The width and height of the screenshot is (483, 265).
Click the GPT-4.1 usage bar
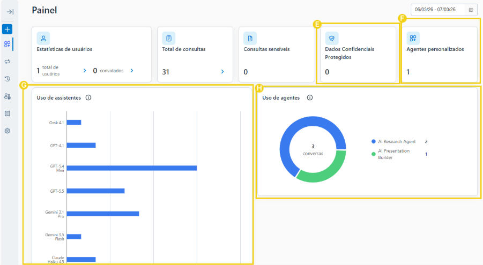[x=81, y=145]
